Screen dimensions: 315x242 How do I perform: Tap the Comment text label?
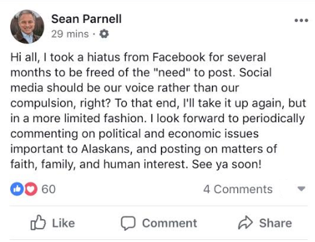[170, 223]
